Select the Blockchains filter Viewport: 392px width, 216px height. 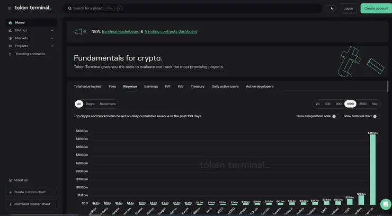(x=108, y=104)
